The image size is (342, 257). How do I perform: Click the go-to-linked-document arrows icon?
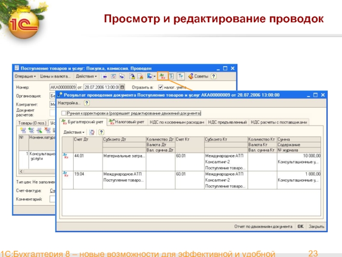(x=122, y=77)
